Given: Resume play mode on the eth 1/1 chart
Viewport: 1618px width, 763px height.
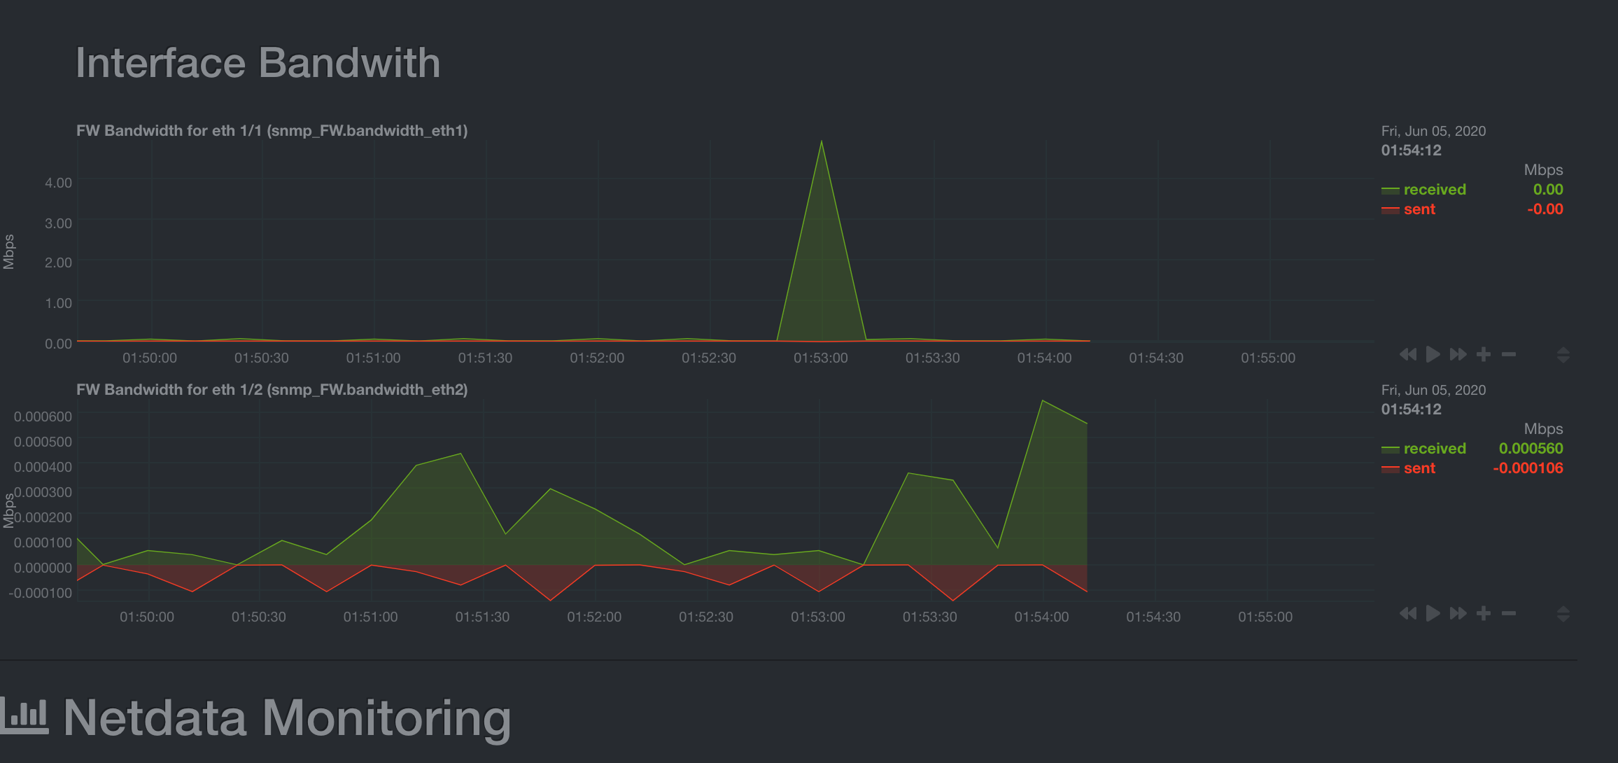Looking at the screenshot, I should pyautogui.click(x=1433, y=354).
